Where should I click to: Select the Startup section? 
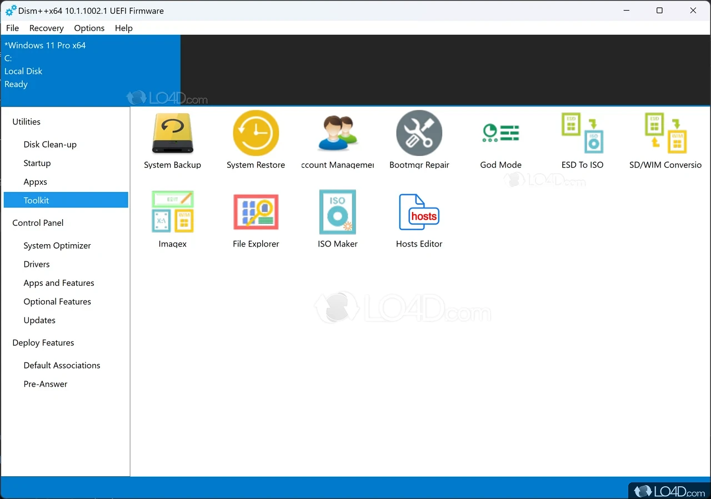tap(37, 163)
